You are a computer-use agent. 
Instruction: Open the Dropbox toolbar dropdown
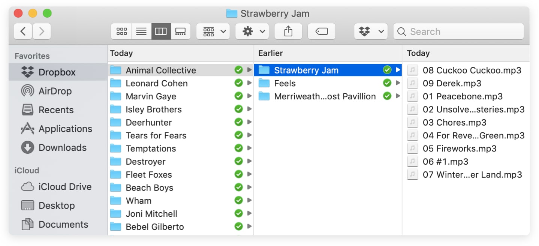click(371, 31)
